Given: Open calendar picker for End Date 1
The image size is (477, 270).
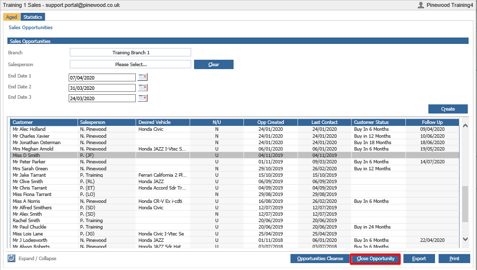Looking at the screenshot, I should [143, 77].
